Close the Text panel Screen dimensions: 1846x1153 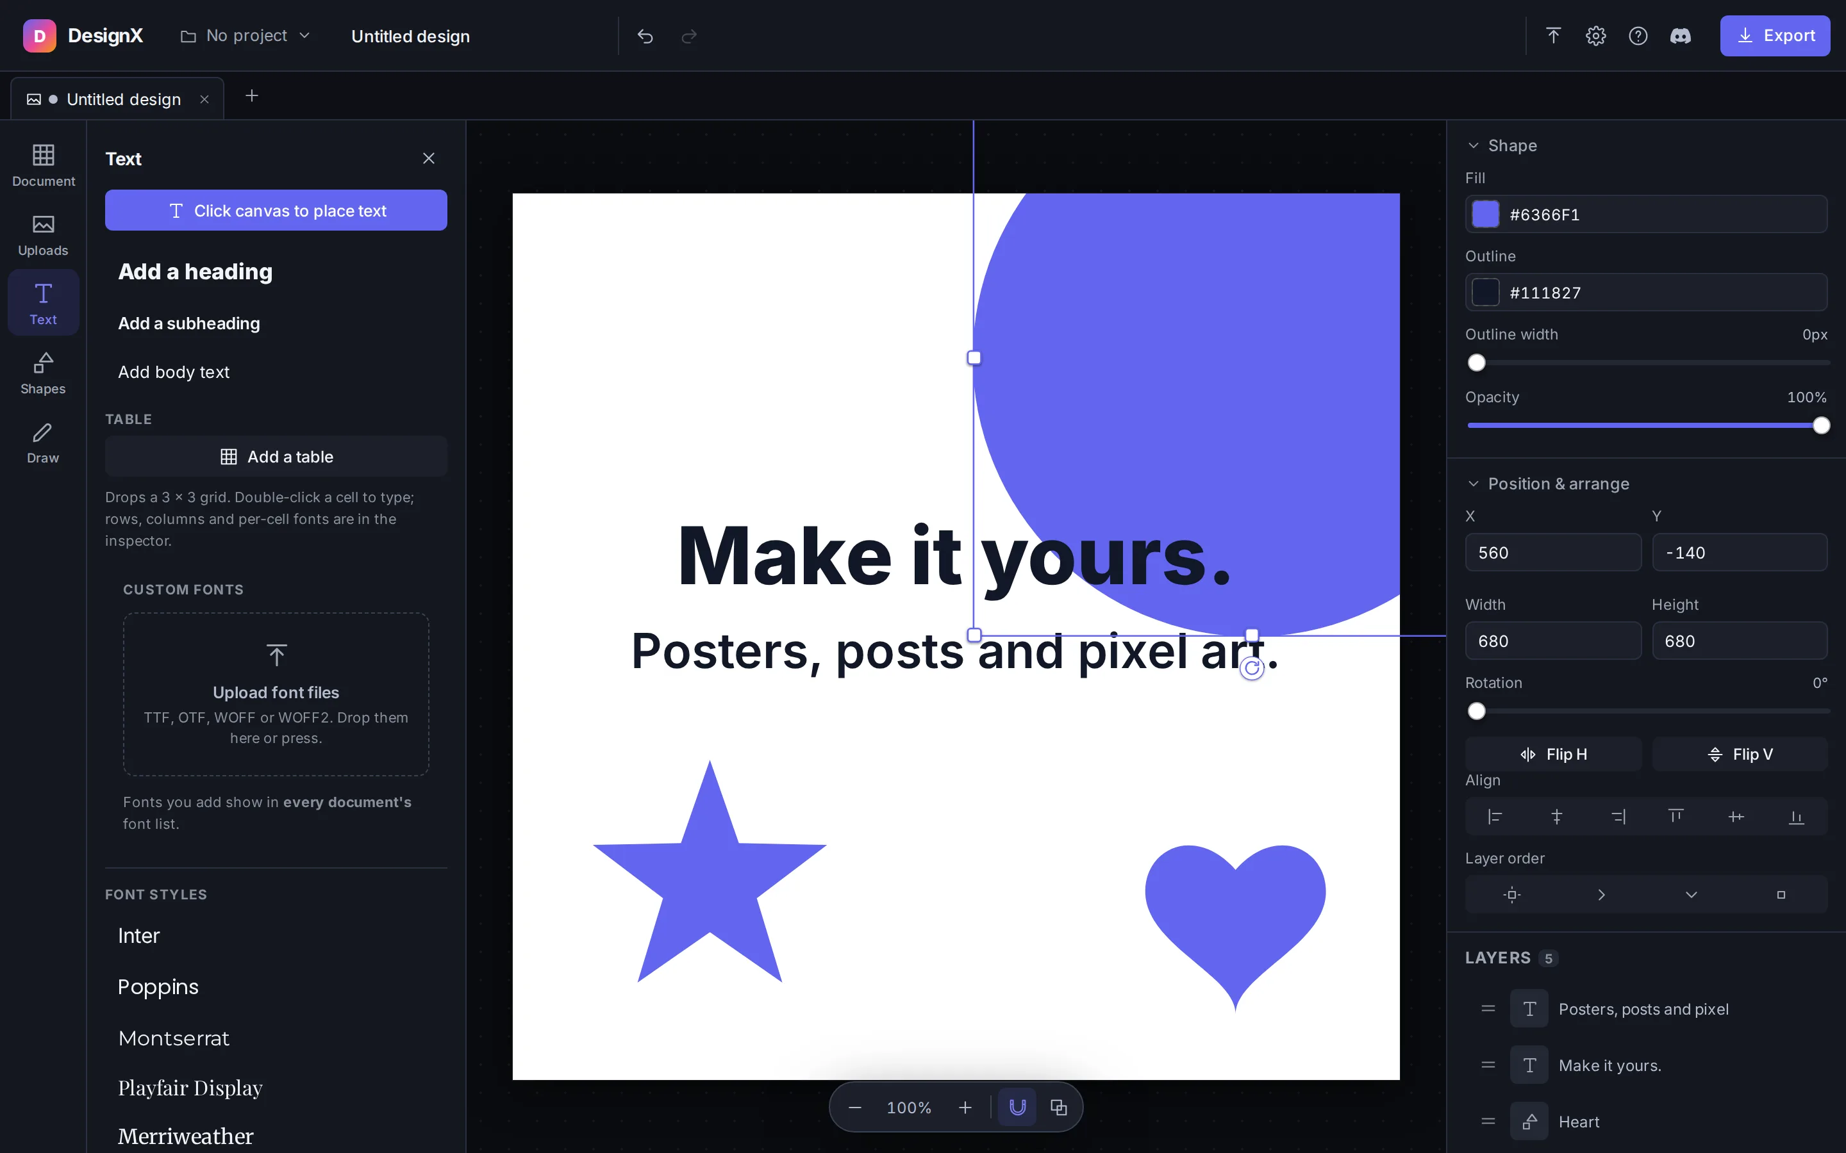[429, 159]
